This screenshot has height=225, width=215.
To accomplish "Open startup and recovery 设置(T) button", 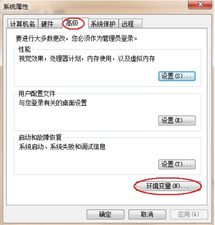I will [177, 164].
